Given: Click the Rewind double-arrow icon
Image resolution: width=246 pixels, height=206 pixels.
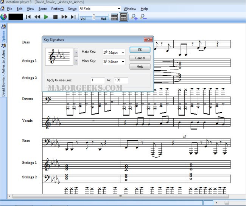Looking at the screenshot, I should point(37,17).
